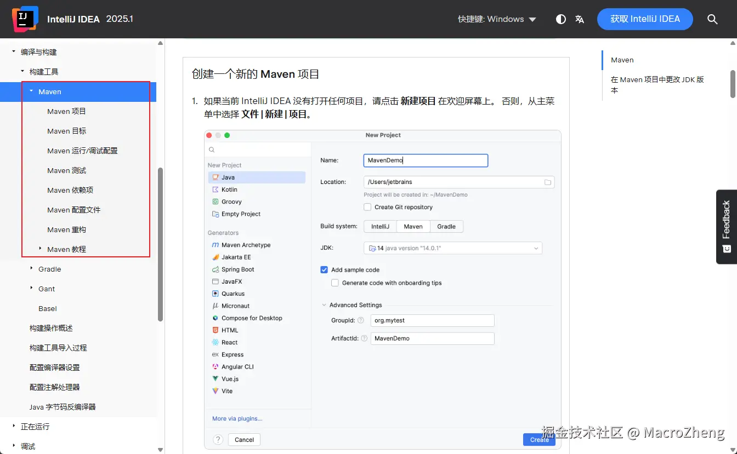Enable Create Git repository checkbox
The height and width of the screenshot is (454, 737).
(367, 207)
